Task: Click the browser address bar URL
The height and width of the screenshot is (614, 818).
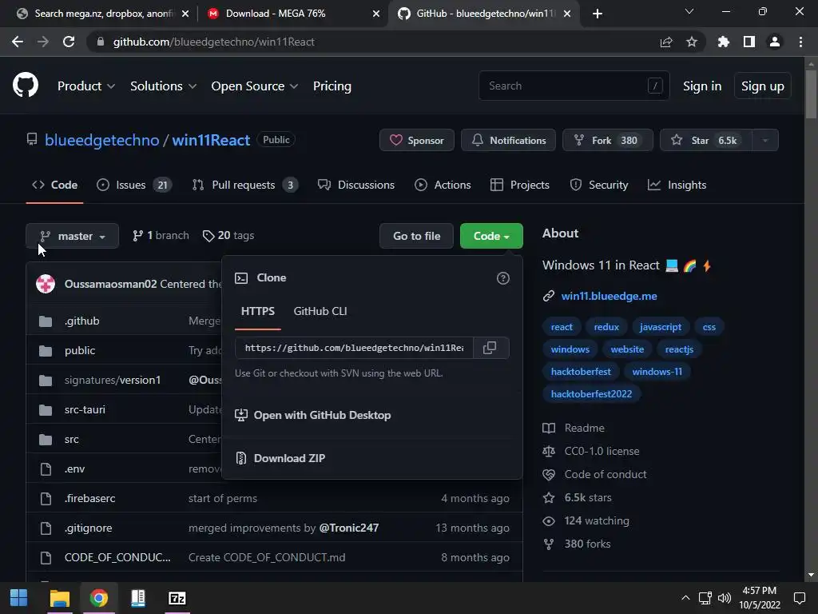Action: (x=214, y=42)
